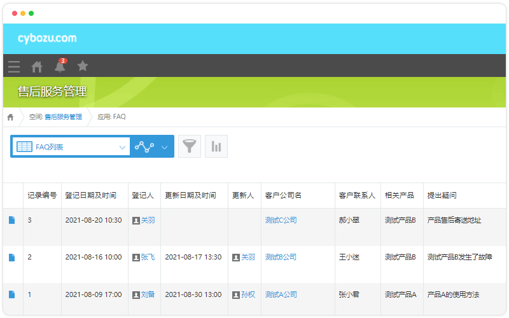Open notifications bell with 3 badge
509x318 pixels.
point(60,66)
